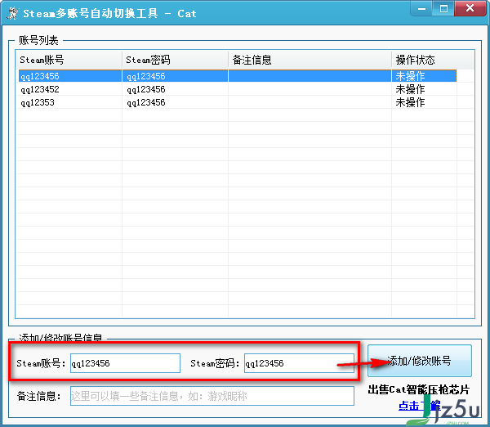The height and width of the screenshot is (427, 490).
Task: Focus the Steam密码 input field
Action: point(299,363)
